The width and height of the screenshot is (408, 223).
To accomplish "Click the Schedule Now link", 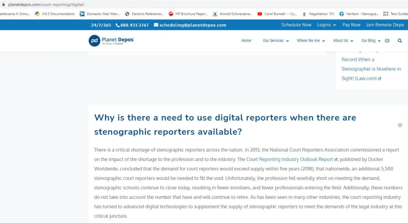I will (296, 25).
